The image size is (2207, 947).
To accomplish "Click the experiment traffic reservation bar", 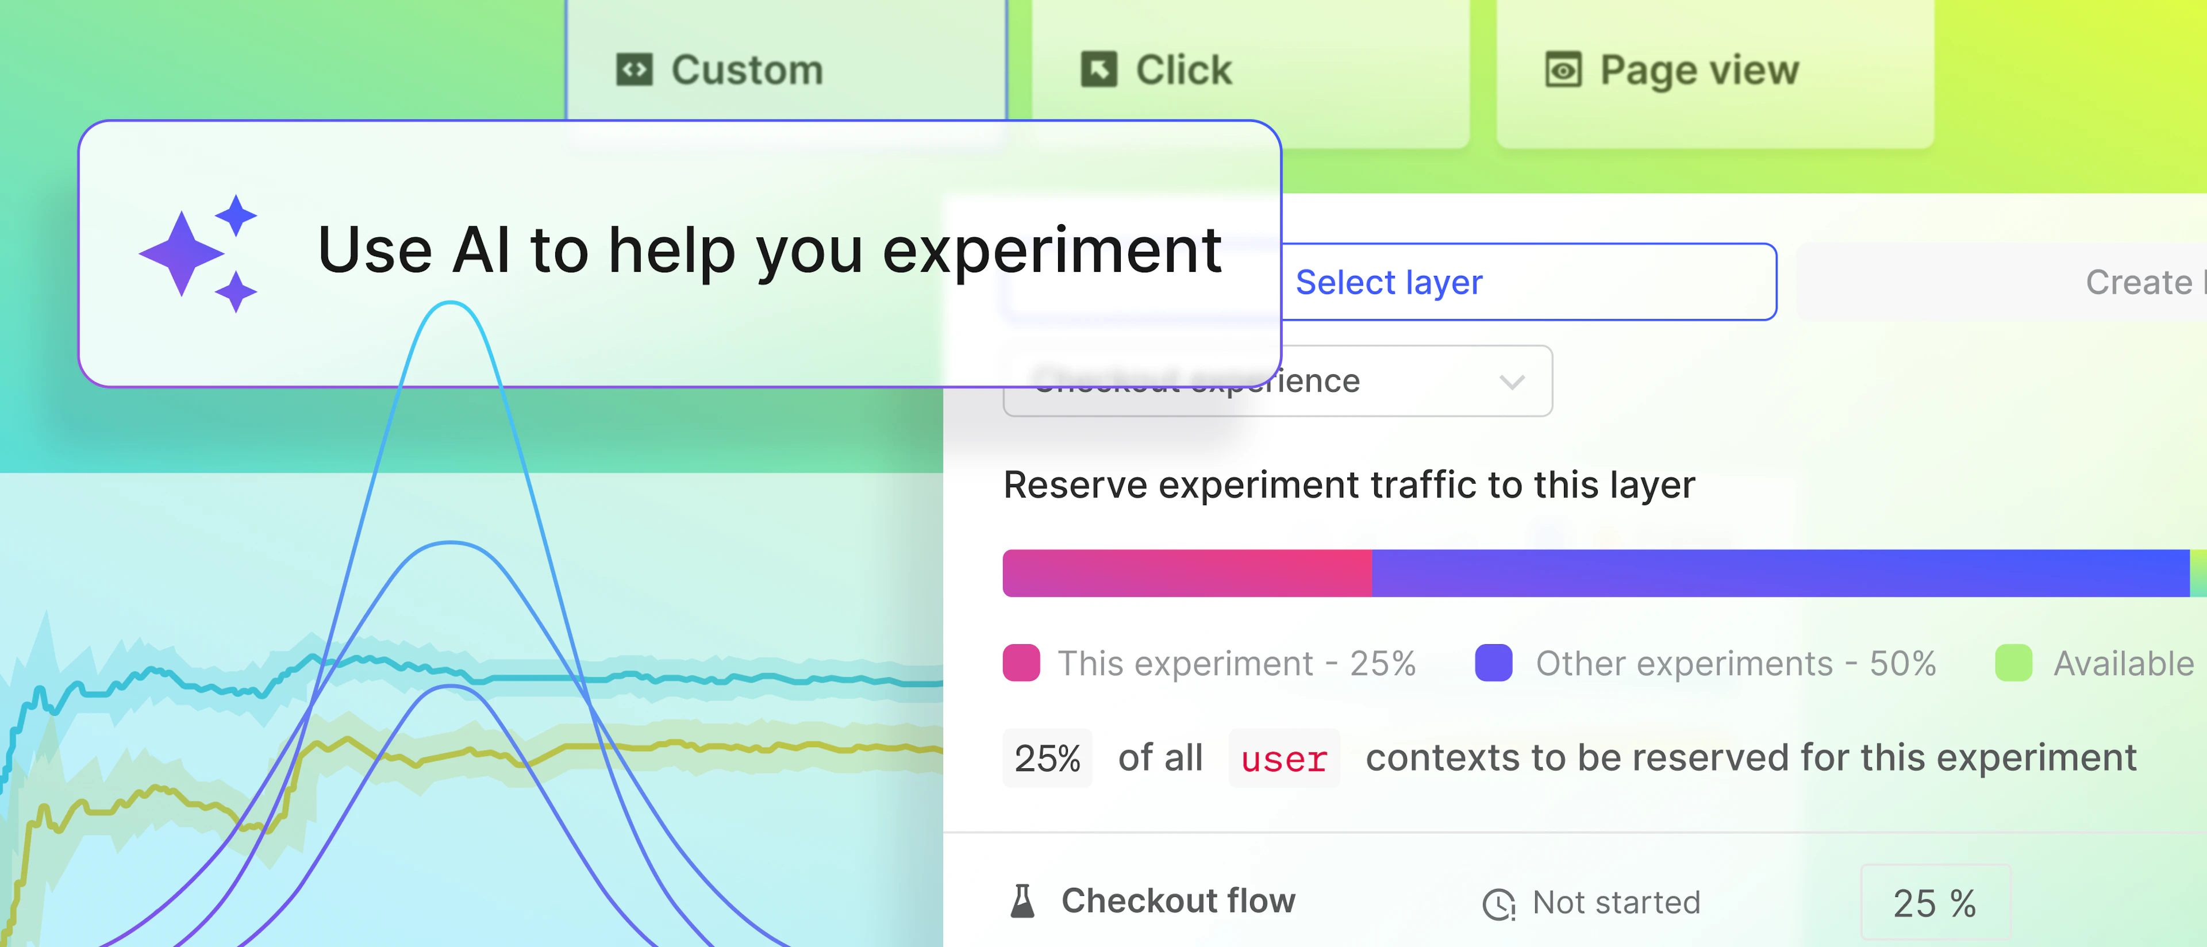I will [1602, 572].
